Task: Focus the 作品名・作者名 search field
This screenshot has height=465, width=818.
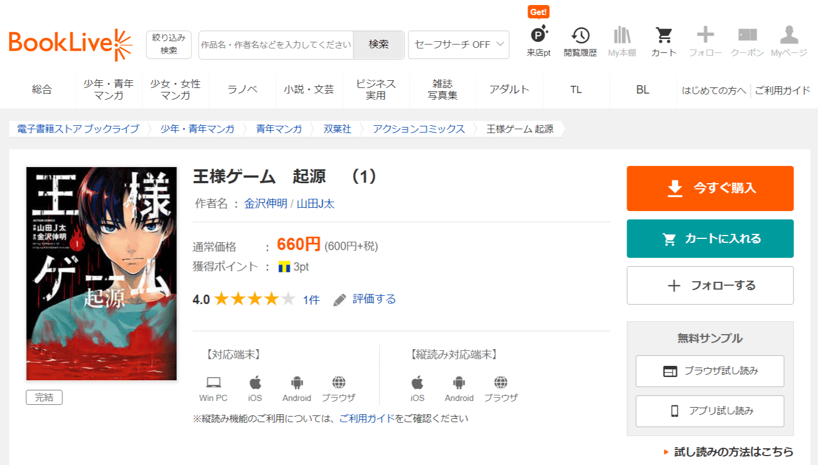Action: click(276, 45)
